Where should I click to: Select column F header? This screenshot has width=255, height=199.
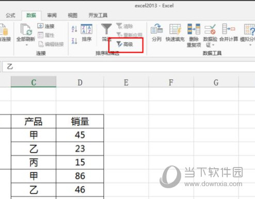coord(171,82)
